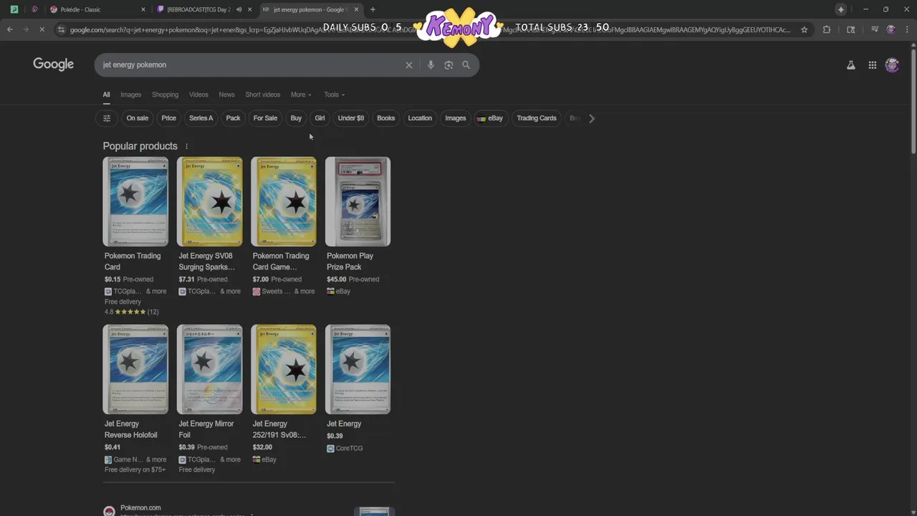Switch to the Pokédle - Classic tab

click(97, 9)
